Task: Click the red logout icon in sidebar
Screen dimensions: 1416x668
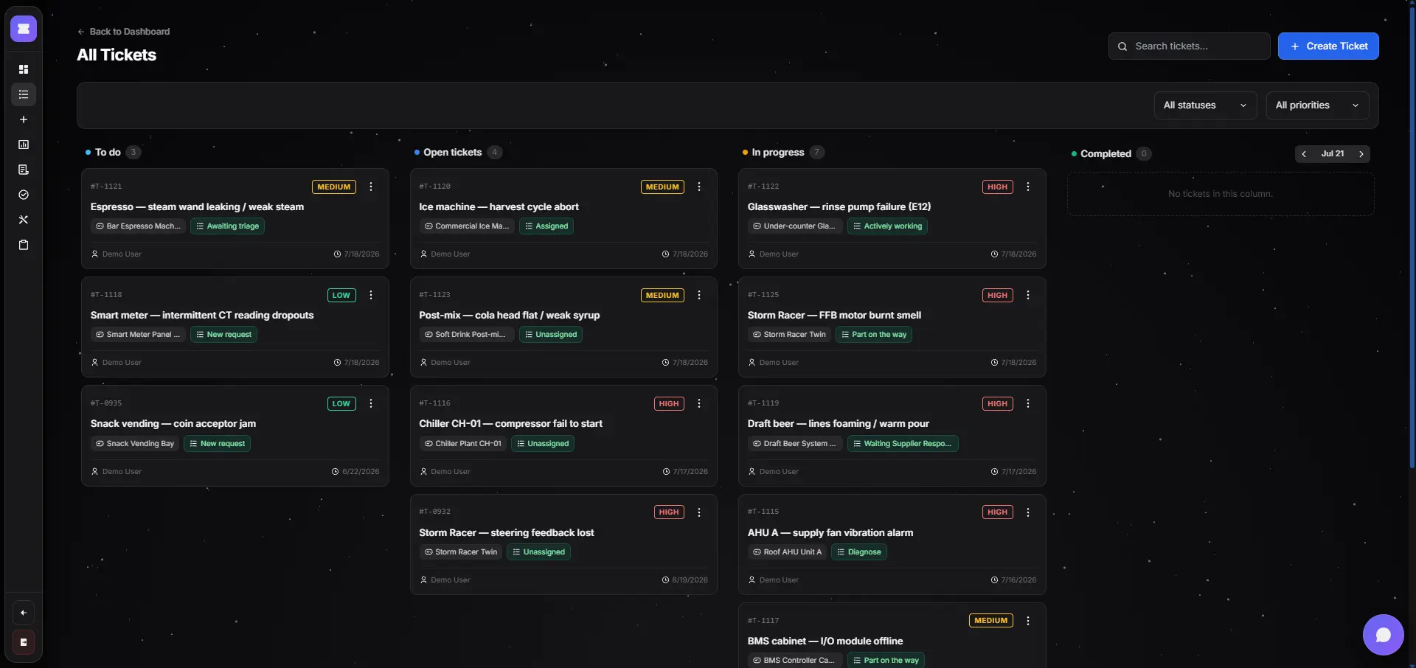Action: click(x=24, y=642)
